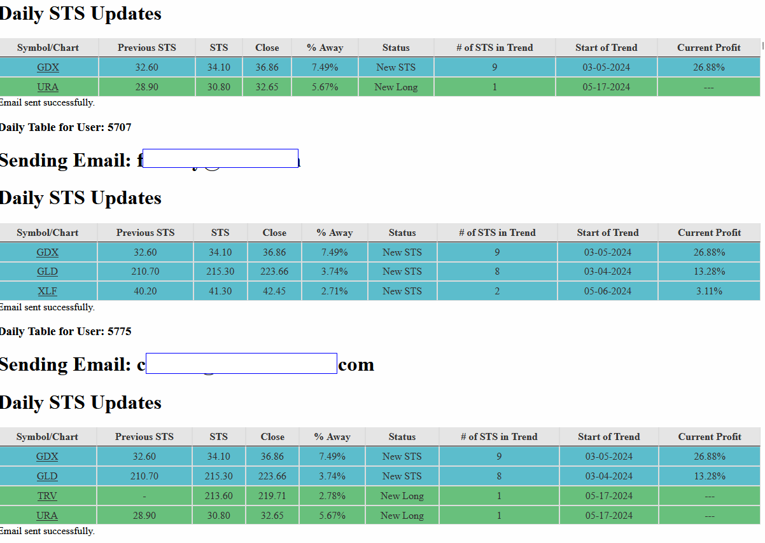
Task: Open the TRV symbol chart link
Action: (x=47, y=496)
